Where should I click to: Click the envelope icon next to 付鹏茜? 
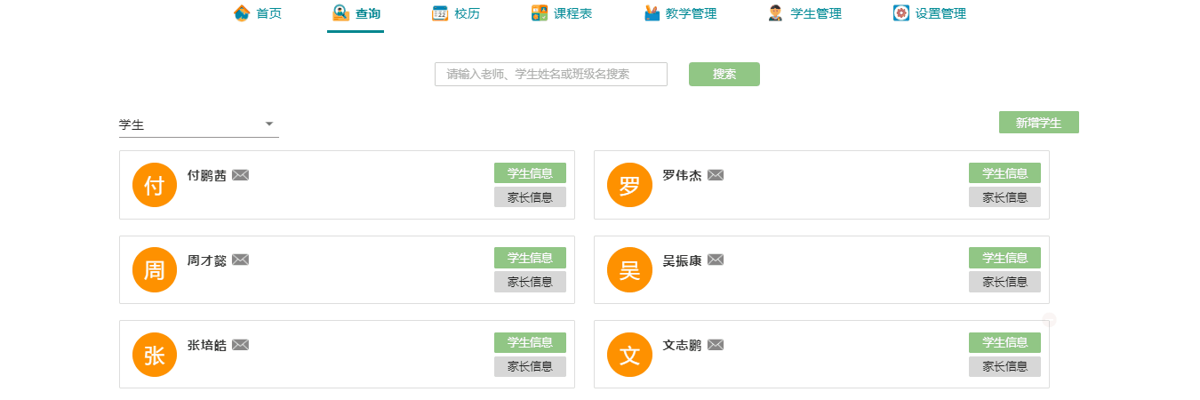pyautogui.click(x=240, y=175)
